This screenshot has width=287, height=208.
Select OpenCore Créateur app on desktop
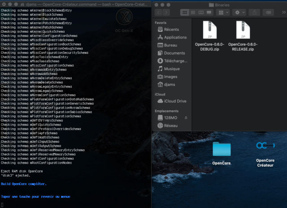pos(265,146)
